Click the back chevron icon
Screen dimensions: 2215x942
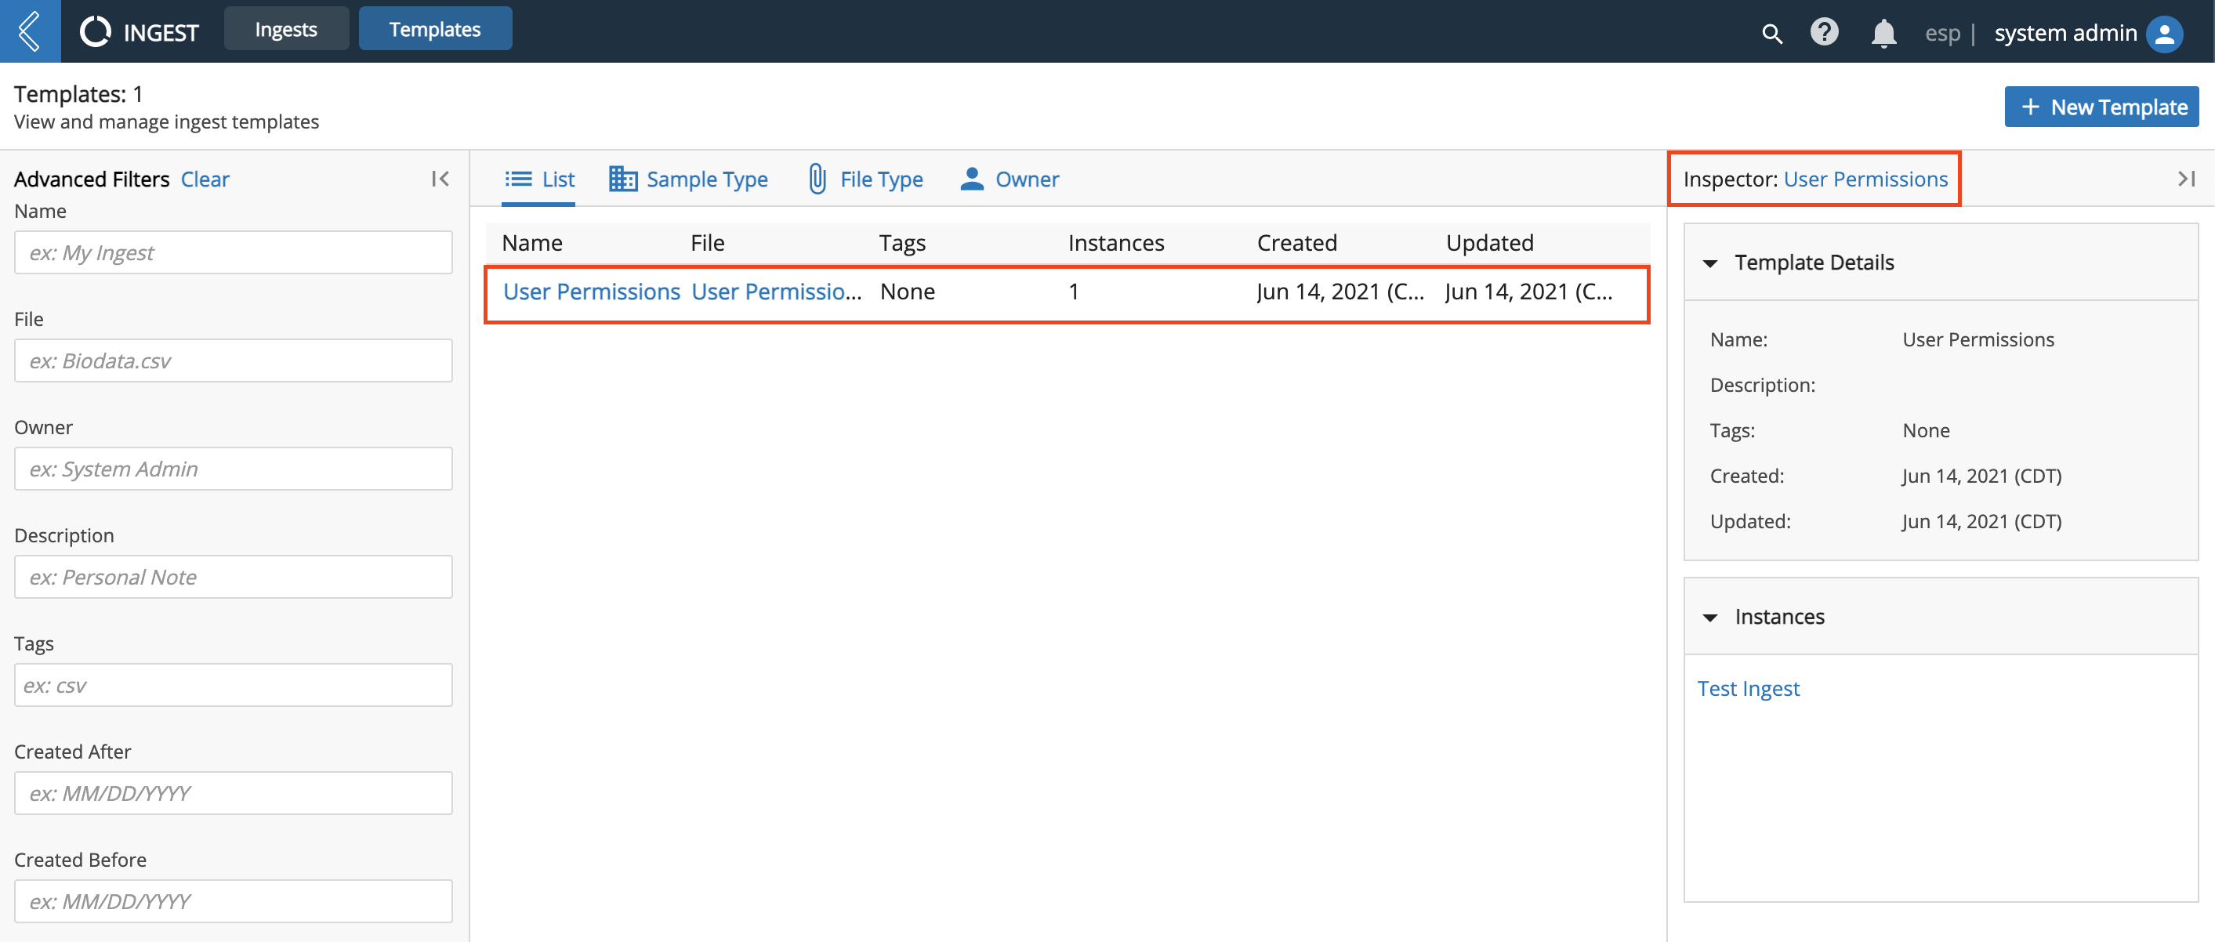click(x=30, y=31)
